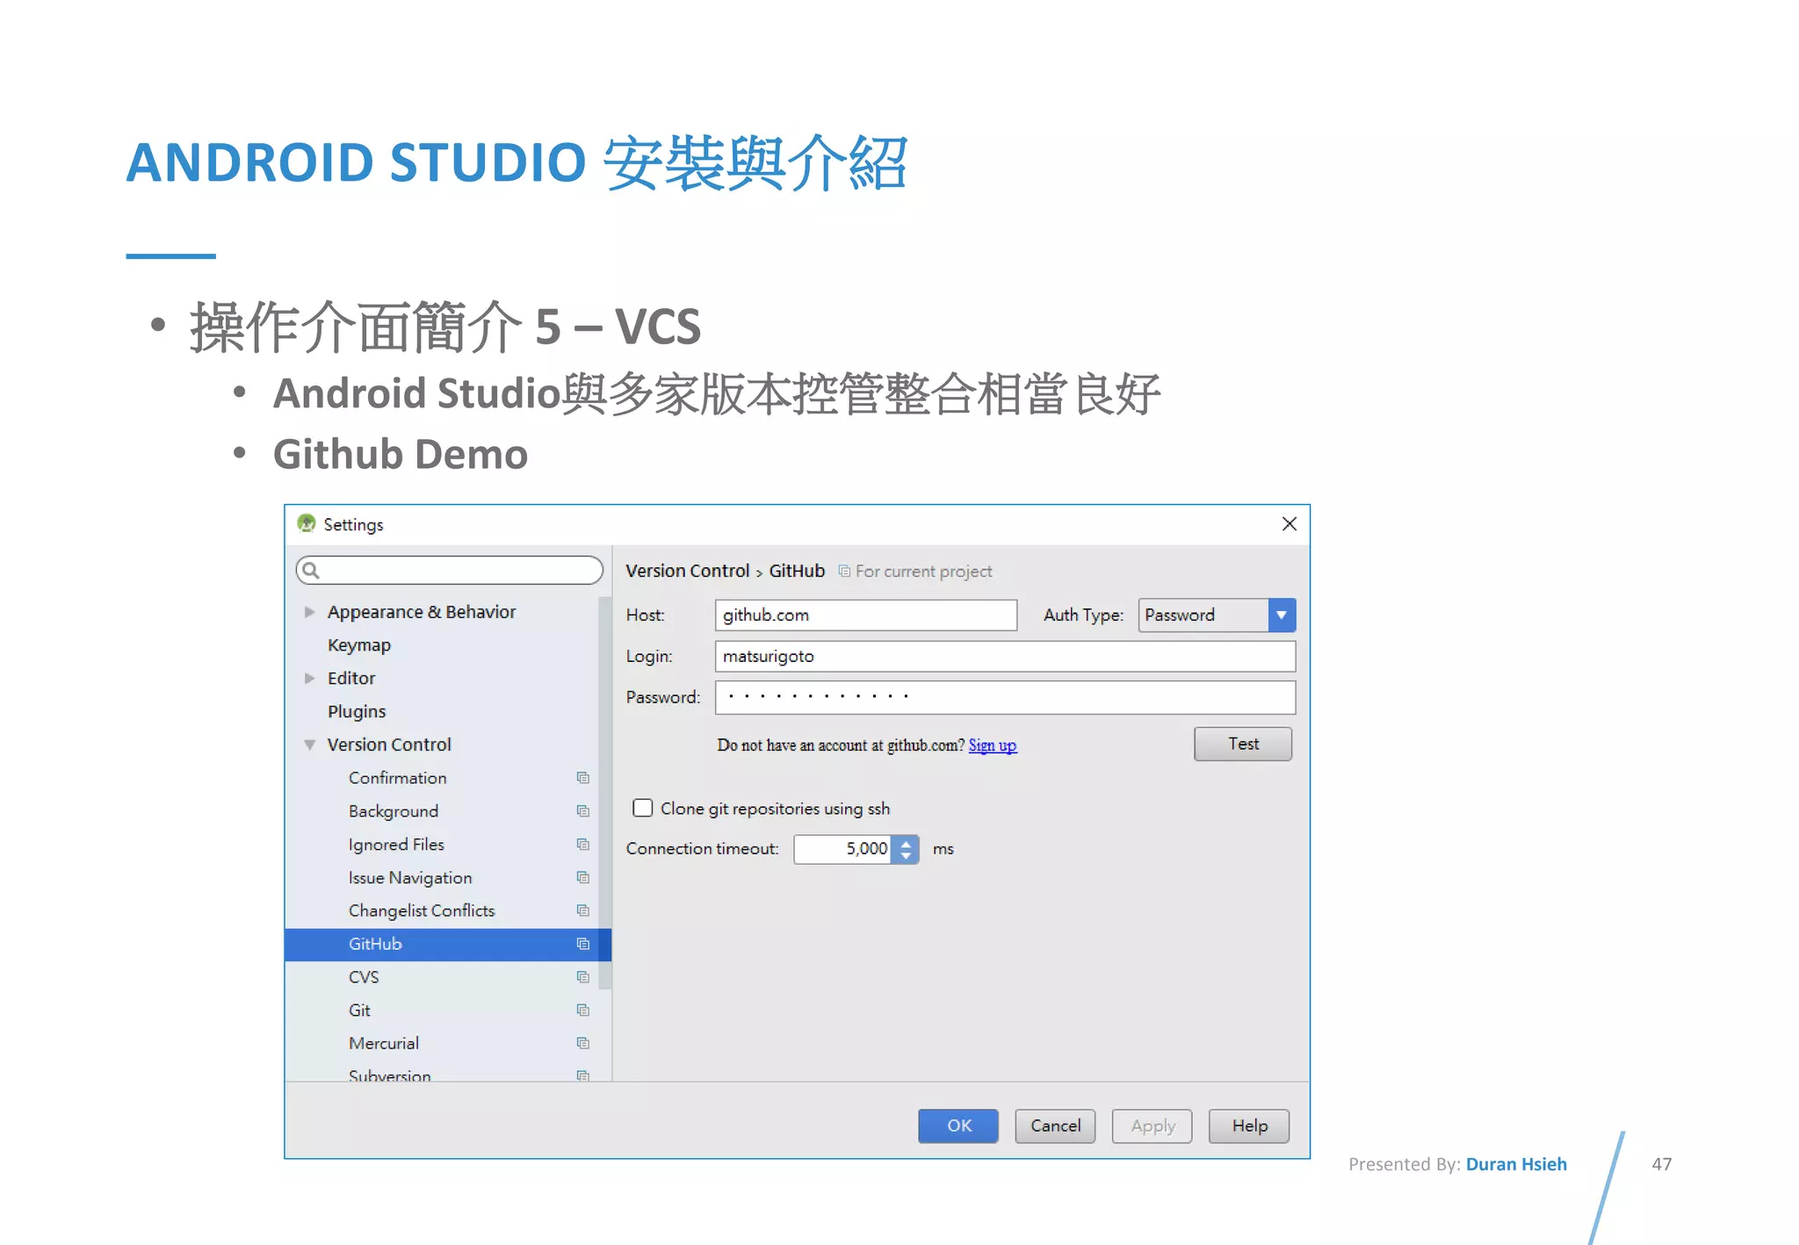Collapse the Version Control section
Viewport: 1799px width, 1245px height.
click(309, 745)
